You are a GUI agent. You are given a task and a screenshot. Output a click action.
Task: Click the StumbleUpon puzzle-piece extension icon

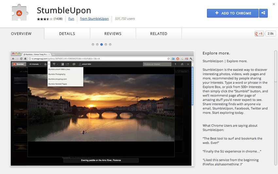[x=20, y=13]
